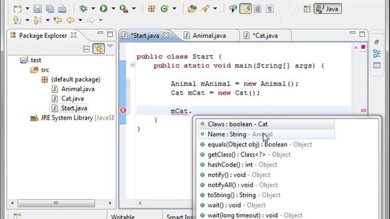
Task: Close the *Start.java editor tab
Action: coord(166,35)
